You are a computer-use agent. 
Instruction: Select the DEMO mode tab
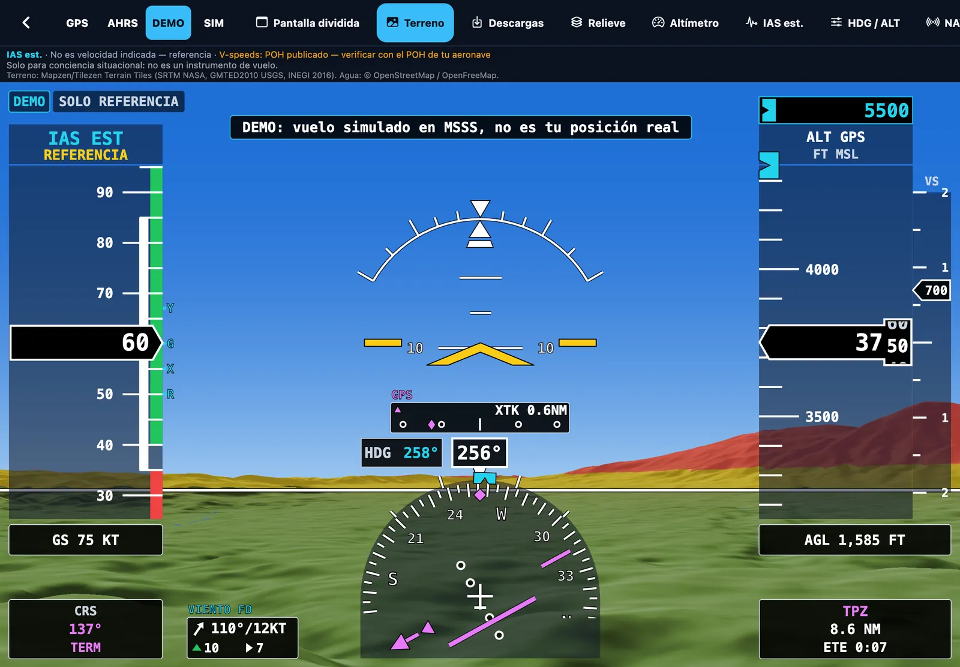(x=168, y=23)
